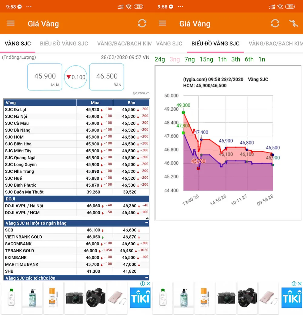This screenshot has height=315, width=303.
Task: Tap the SJC HCM price row
Action: (77, 137)
